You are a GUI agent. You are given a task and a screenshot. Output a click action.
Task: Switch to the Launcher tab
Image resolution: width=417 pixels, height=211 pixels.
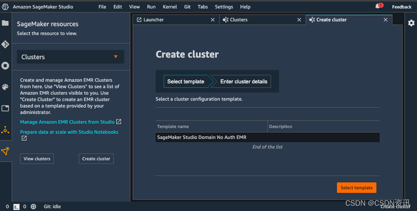176,20
